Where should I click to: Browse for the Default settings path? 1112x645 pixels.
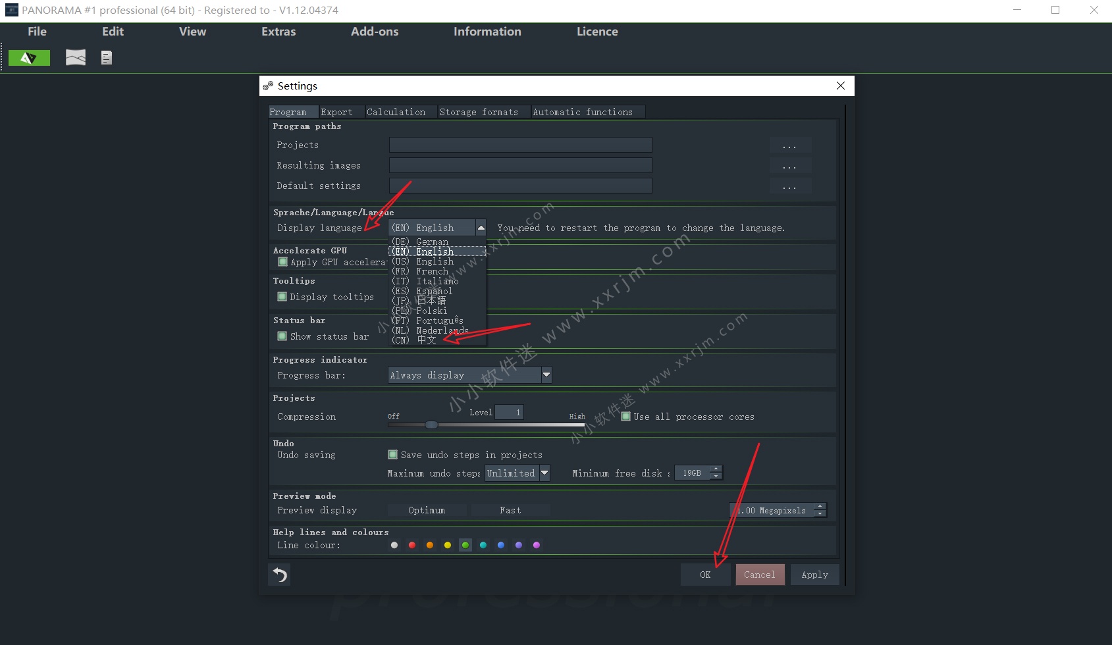click(789, 186)
